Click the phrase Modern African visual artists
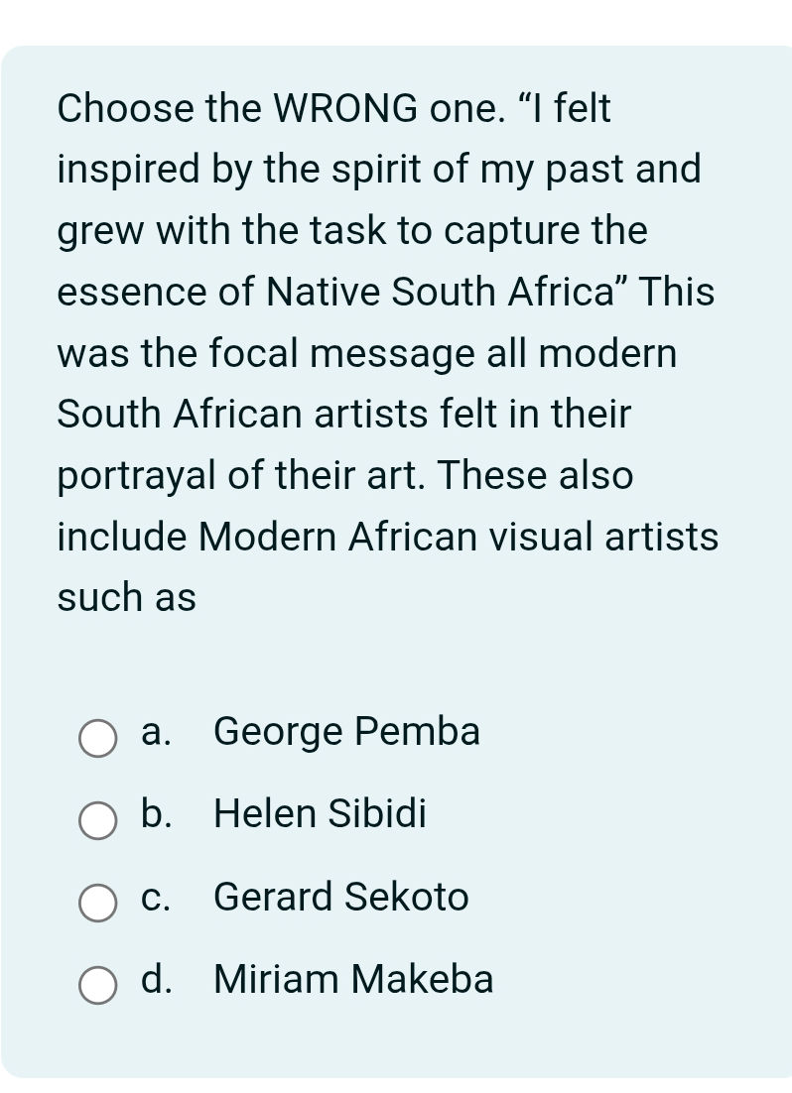792x1093 pixels. click(x=462, y=537)
